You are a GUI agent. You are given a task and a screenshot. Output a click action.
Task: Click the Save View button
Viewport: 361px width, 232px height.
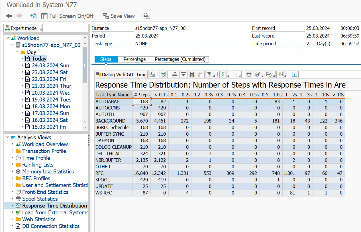click(x=119, y=16)
